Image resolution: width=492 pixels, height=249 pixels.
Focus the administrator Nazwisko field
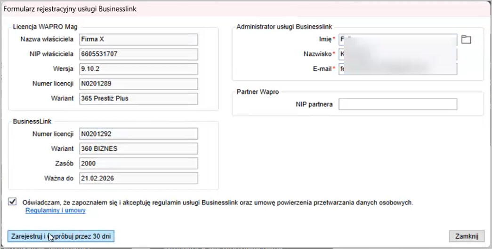(397, 54)
